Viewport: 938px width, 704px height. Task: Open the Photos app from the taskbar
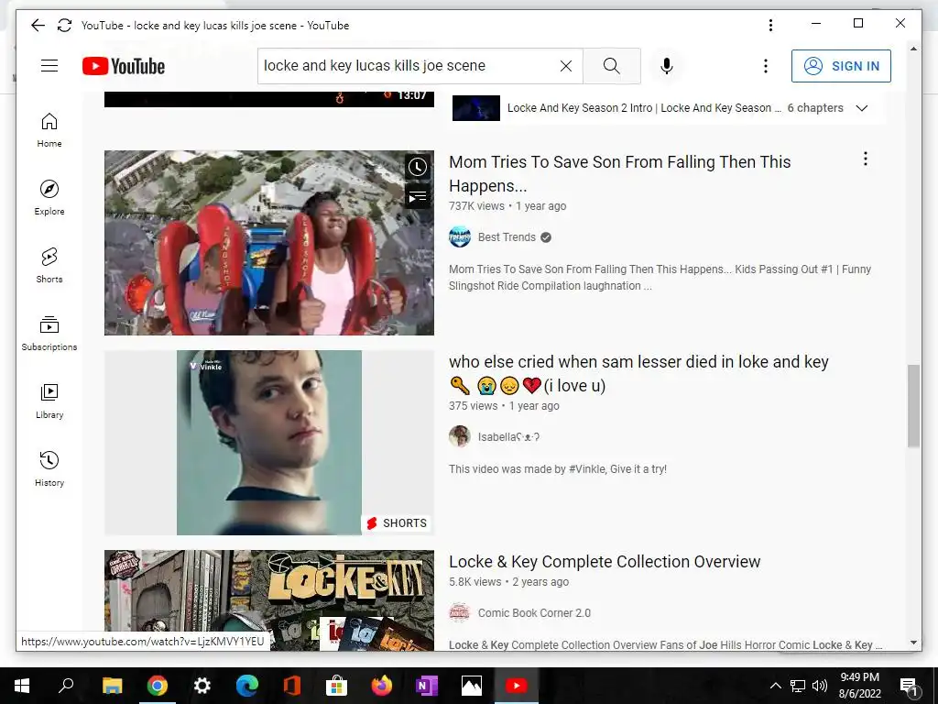472,686
